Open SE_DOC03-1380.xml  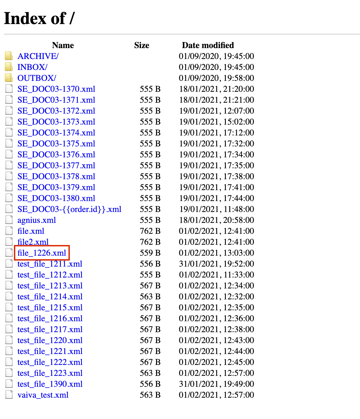pos(56,198)
